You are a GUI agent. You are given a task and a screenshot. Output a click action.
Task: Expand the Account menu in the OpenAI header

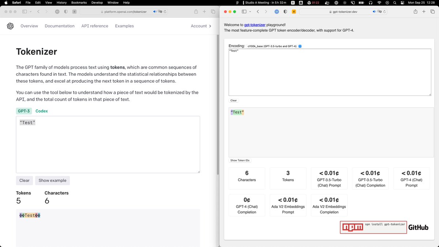pos(201,26)
